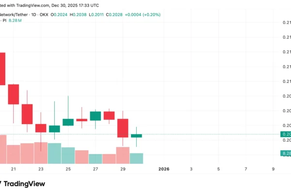This screenshot has height=194, width=291.
Task: Click the 8.28 volume label on the price axis
Action: pos(286,153)
